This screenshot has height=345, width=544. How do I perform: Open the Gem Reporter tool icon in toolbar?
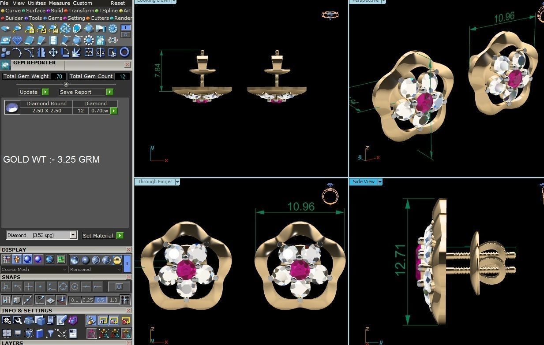[100, 40]
